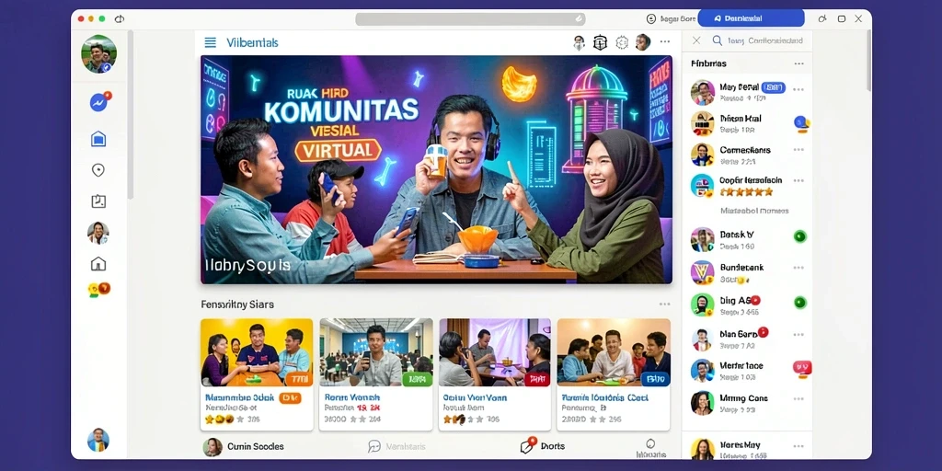The width and height of the screenshot is (942, 471).
Task: Click the blue coin badge on the second contact
Action: tap(801, 122)
